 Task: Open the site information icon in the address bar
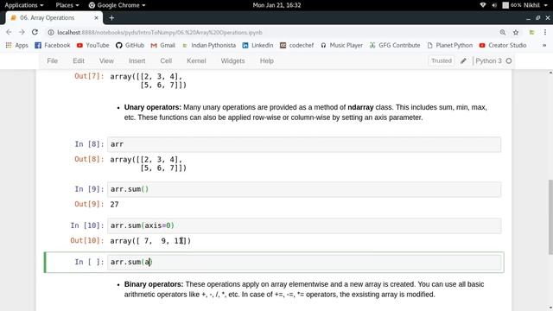tap(51, 33)
